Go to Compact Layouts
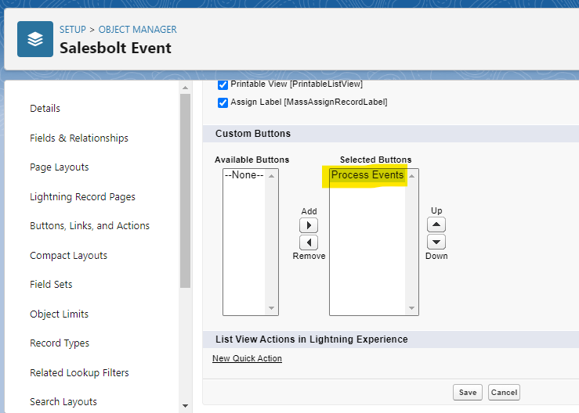Screen dimensions: 579x413 pyautogui.click(x=68, y=256)
